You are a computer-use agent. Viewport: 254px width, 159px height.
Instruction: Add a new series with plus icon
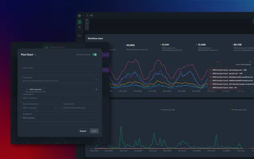coord(96,89)
